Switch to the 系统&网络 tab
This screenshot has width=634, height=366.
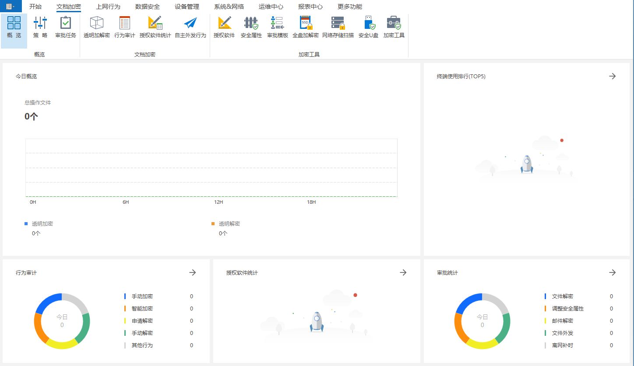coord(229,7)
